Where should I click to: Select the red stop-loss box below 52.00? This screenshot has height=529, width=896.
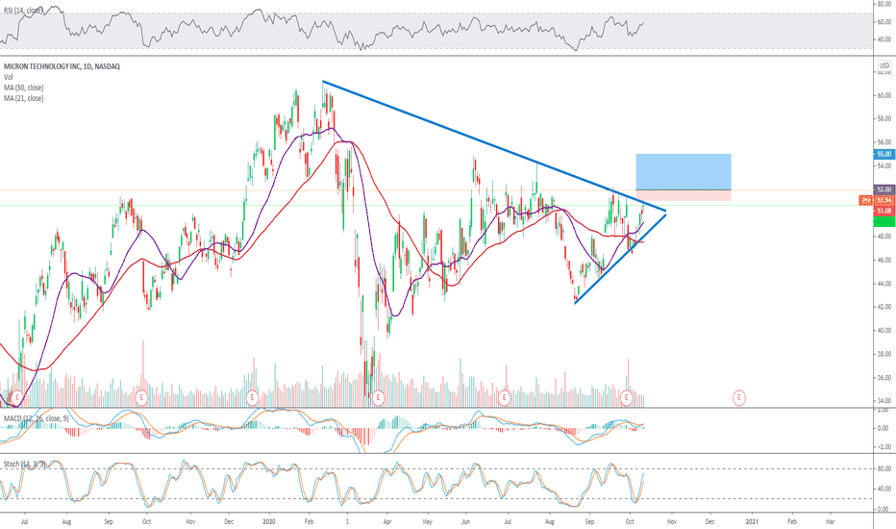[684, 195]
